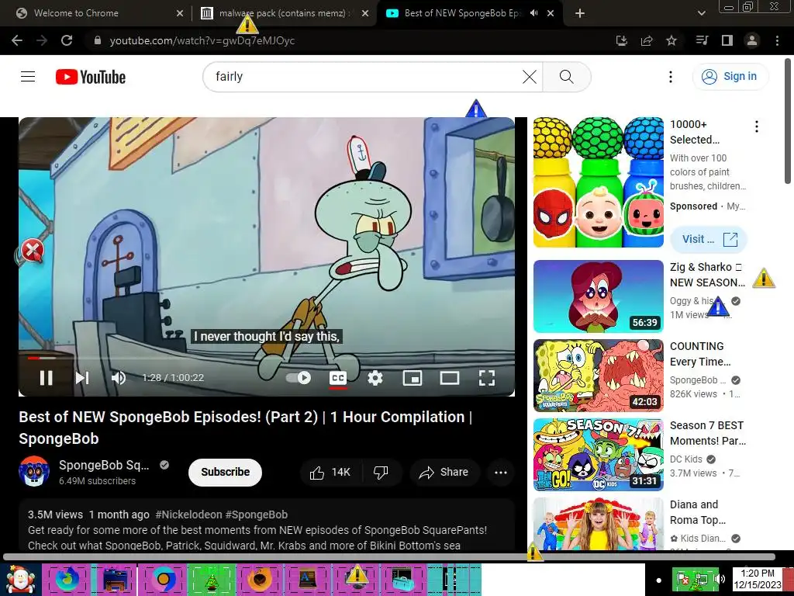Screen dimensions: 794x596
Task: Seek along the red video progress bar
Action: tap(267, 358)
